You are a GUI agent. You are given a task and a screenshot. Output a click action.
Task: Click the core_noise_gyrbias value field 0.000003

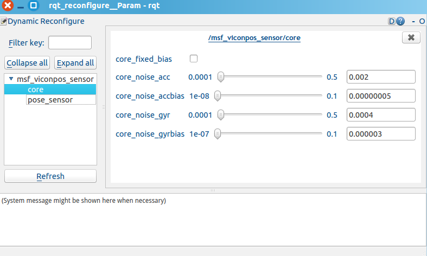click(x=381, y=134)
